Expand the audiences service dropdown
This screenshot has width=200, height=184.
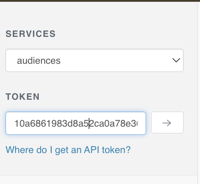tap(95, 60)
